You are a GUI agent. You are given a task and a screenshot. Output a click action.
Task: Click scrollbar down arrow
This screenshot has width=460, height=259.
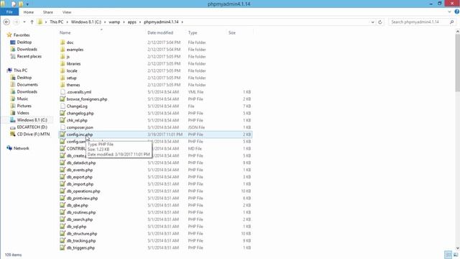(458, 248)
